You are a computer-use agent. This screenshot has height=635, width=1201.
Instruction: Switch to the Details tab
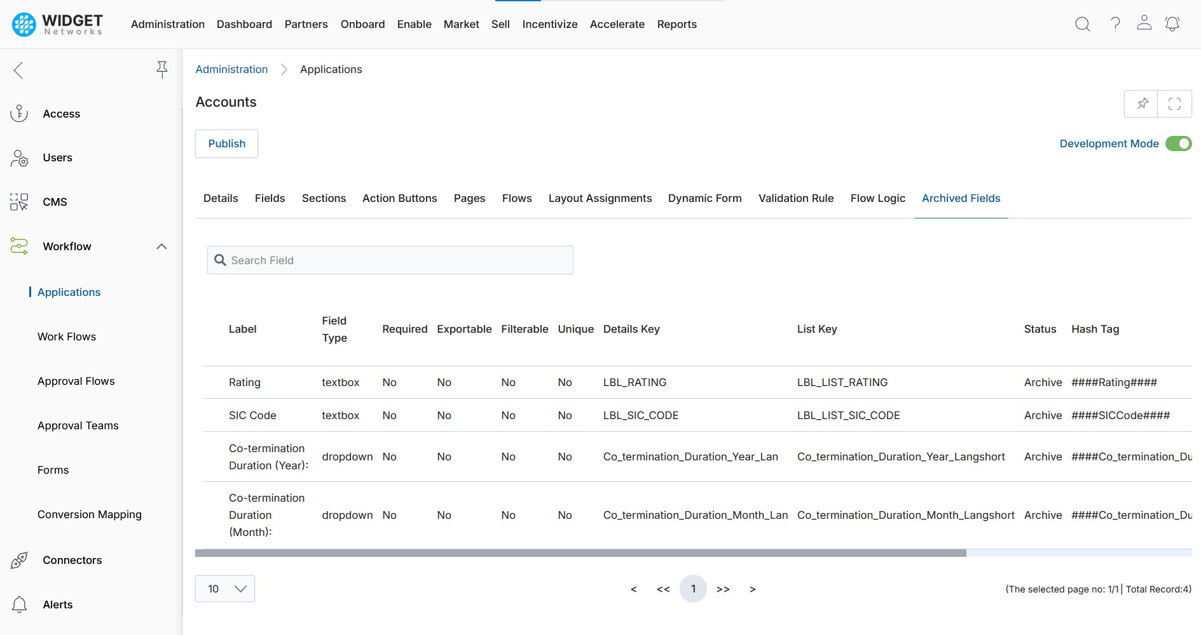pos(221,198)
